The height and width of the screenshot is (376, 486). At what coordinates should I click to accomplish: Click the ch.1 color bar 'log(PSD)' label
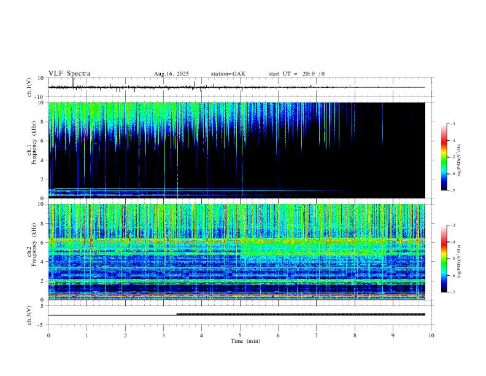[460, 160]
